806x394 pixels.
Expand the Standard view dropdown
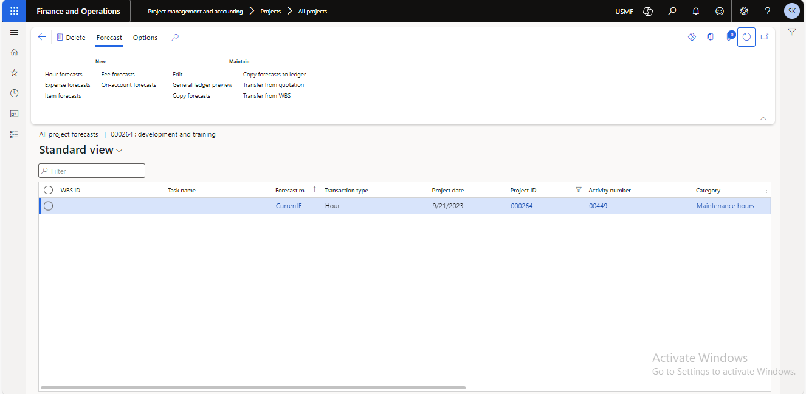tap(119, 151)
